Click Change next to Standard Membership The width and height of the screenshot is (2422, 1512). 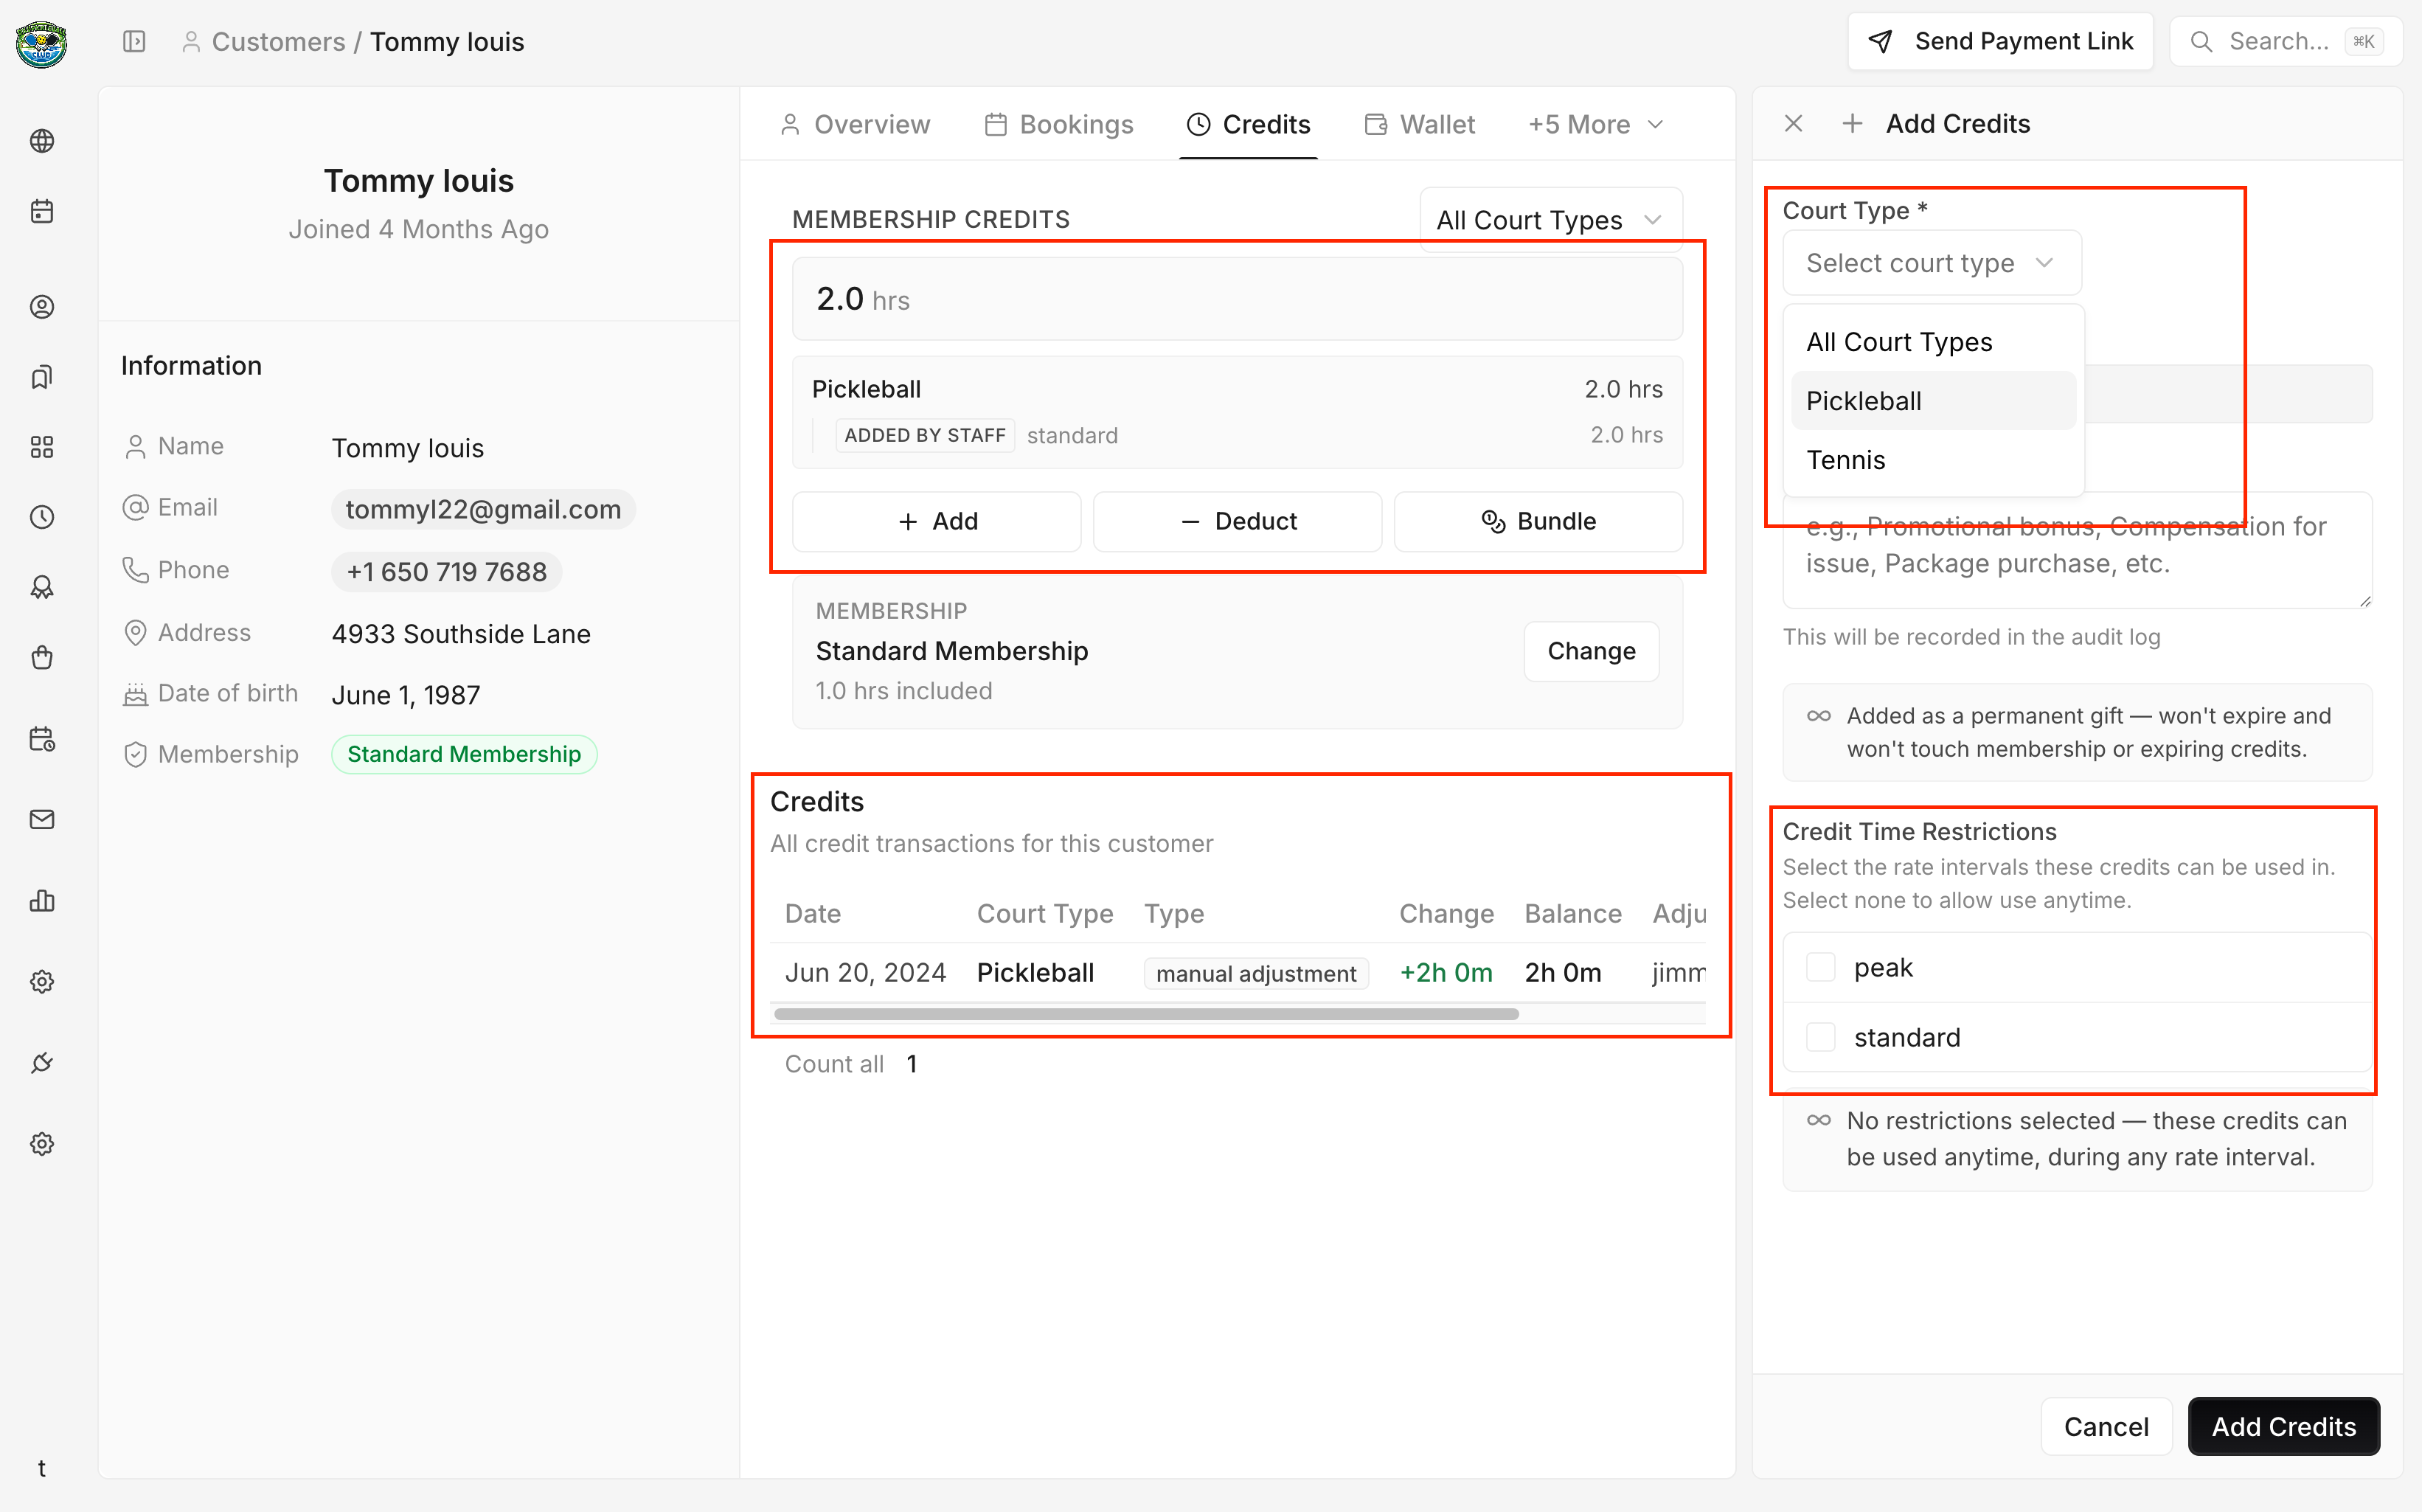point(1591,651)
